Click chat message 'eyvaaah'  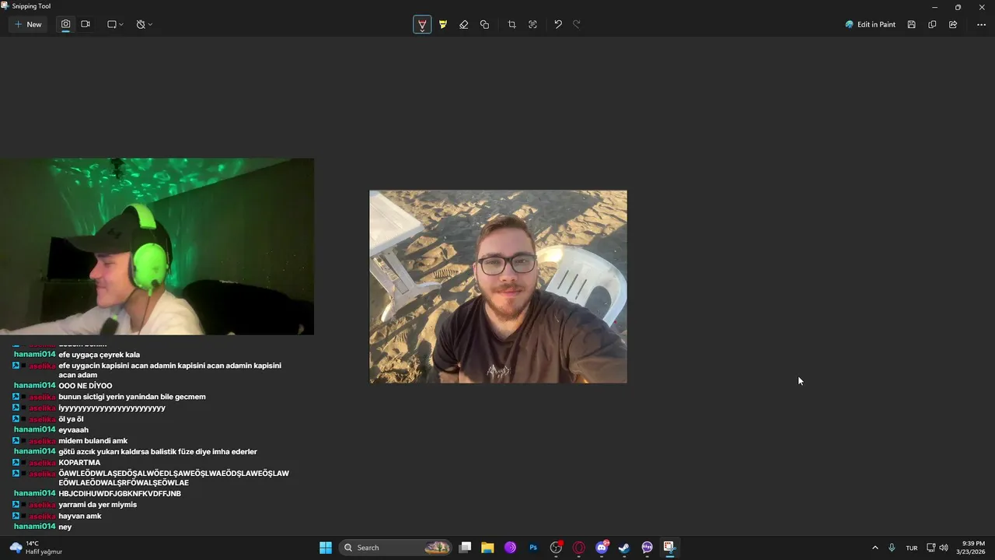pyautogui.click(x=74, y=429)
